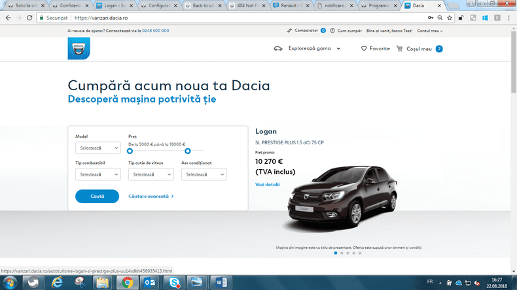The height and width of the screenshot is (290, 517).
Task: Reload the page
Action: click(29, 18)
